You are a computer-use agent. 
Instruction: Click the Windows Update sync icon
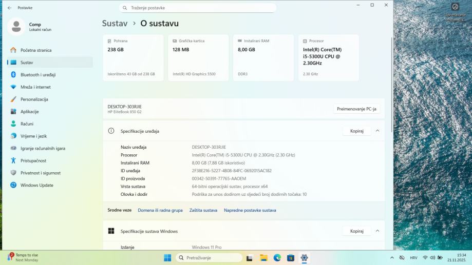[x=13, y=185]
